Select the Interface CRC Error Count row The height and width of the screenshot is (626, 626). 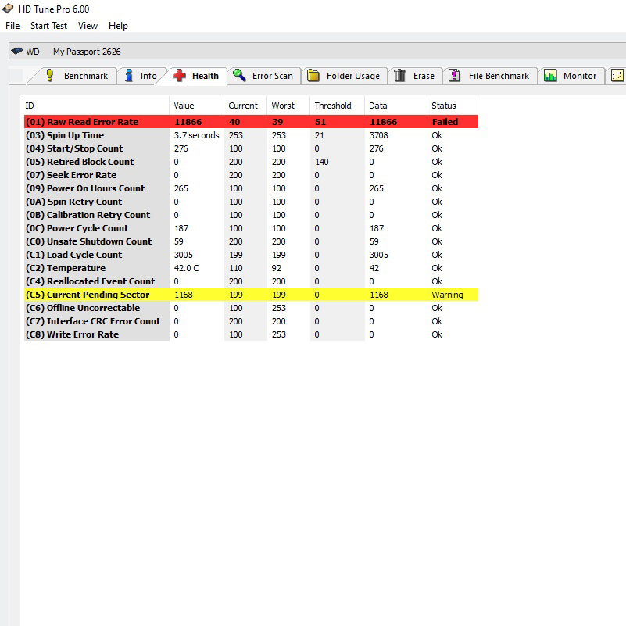(251, 321)
